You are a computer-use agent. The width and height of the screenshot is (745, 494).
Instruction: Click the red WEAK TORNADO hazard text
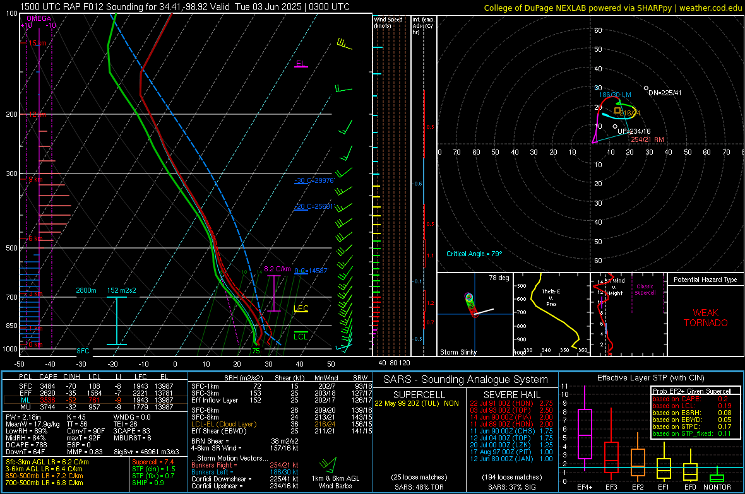[x=706, y=318]
